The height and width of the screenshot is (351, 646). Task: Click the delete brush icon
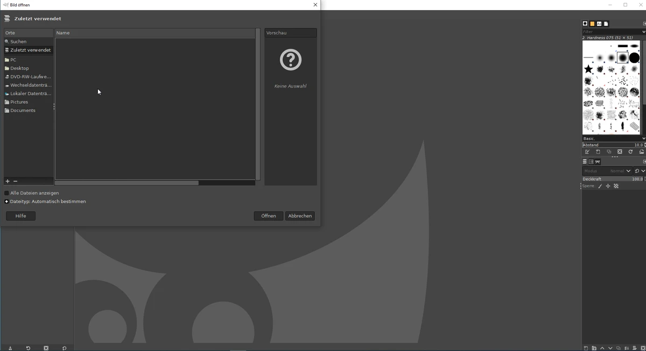pyautogui.click(x=620, y=152)
